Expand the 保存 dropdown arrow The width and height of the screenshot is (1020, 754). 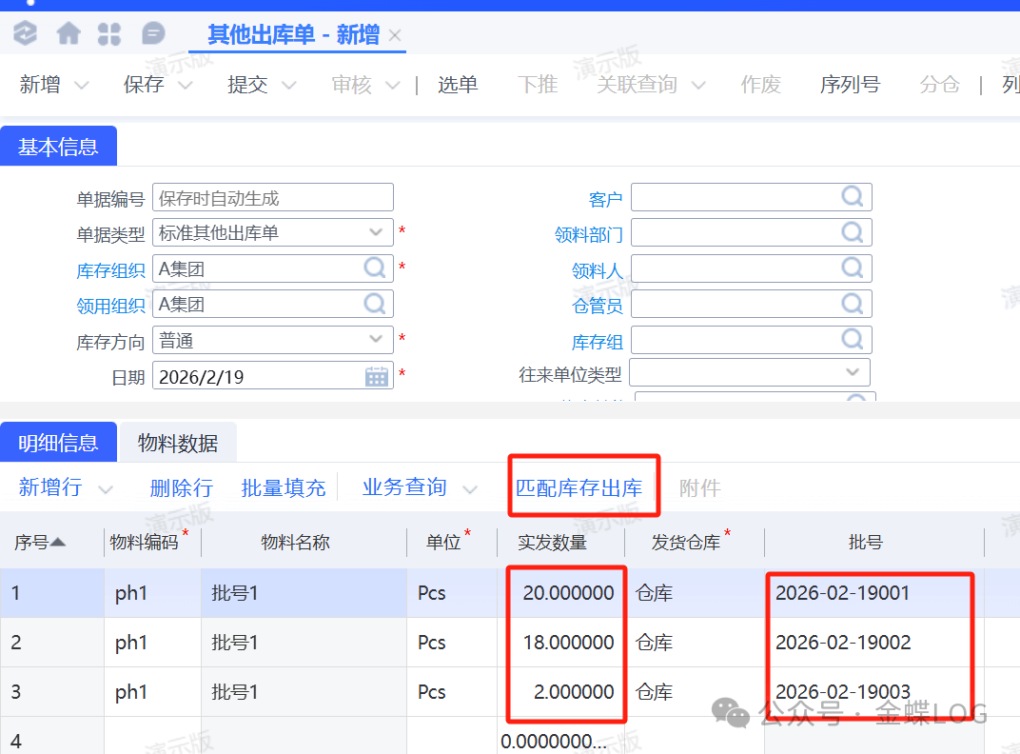(x=186, y=86)
